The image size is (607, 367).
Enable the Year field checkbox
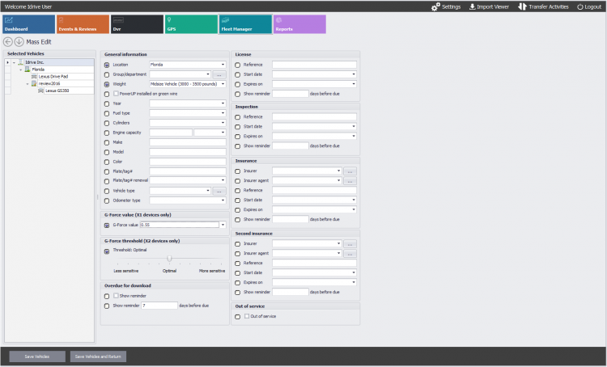(107, 103)
